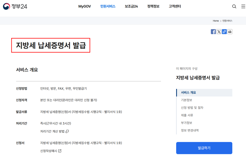
Task: Jump to 서비스 개요 section in sidebar
Action: tap(204, 92)
